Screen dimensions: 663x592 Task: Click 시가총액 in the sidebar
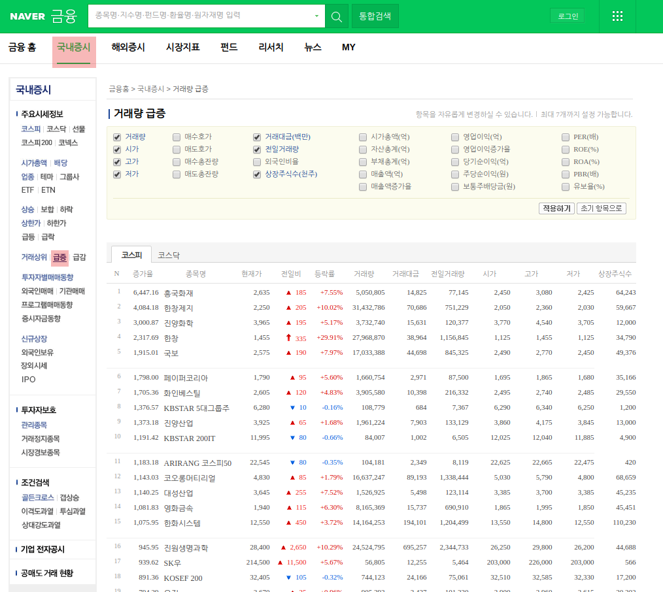point(34,163)
